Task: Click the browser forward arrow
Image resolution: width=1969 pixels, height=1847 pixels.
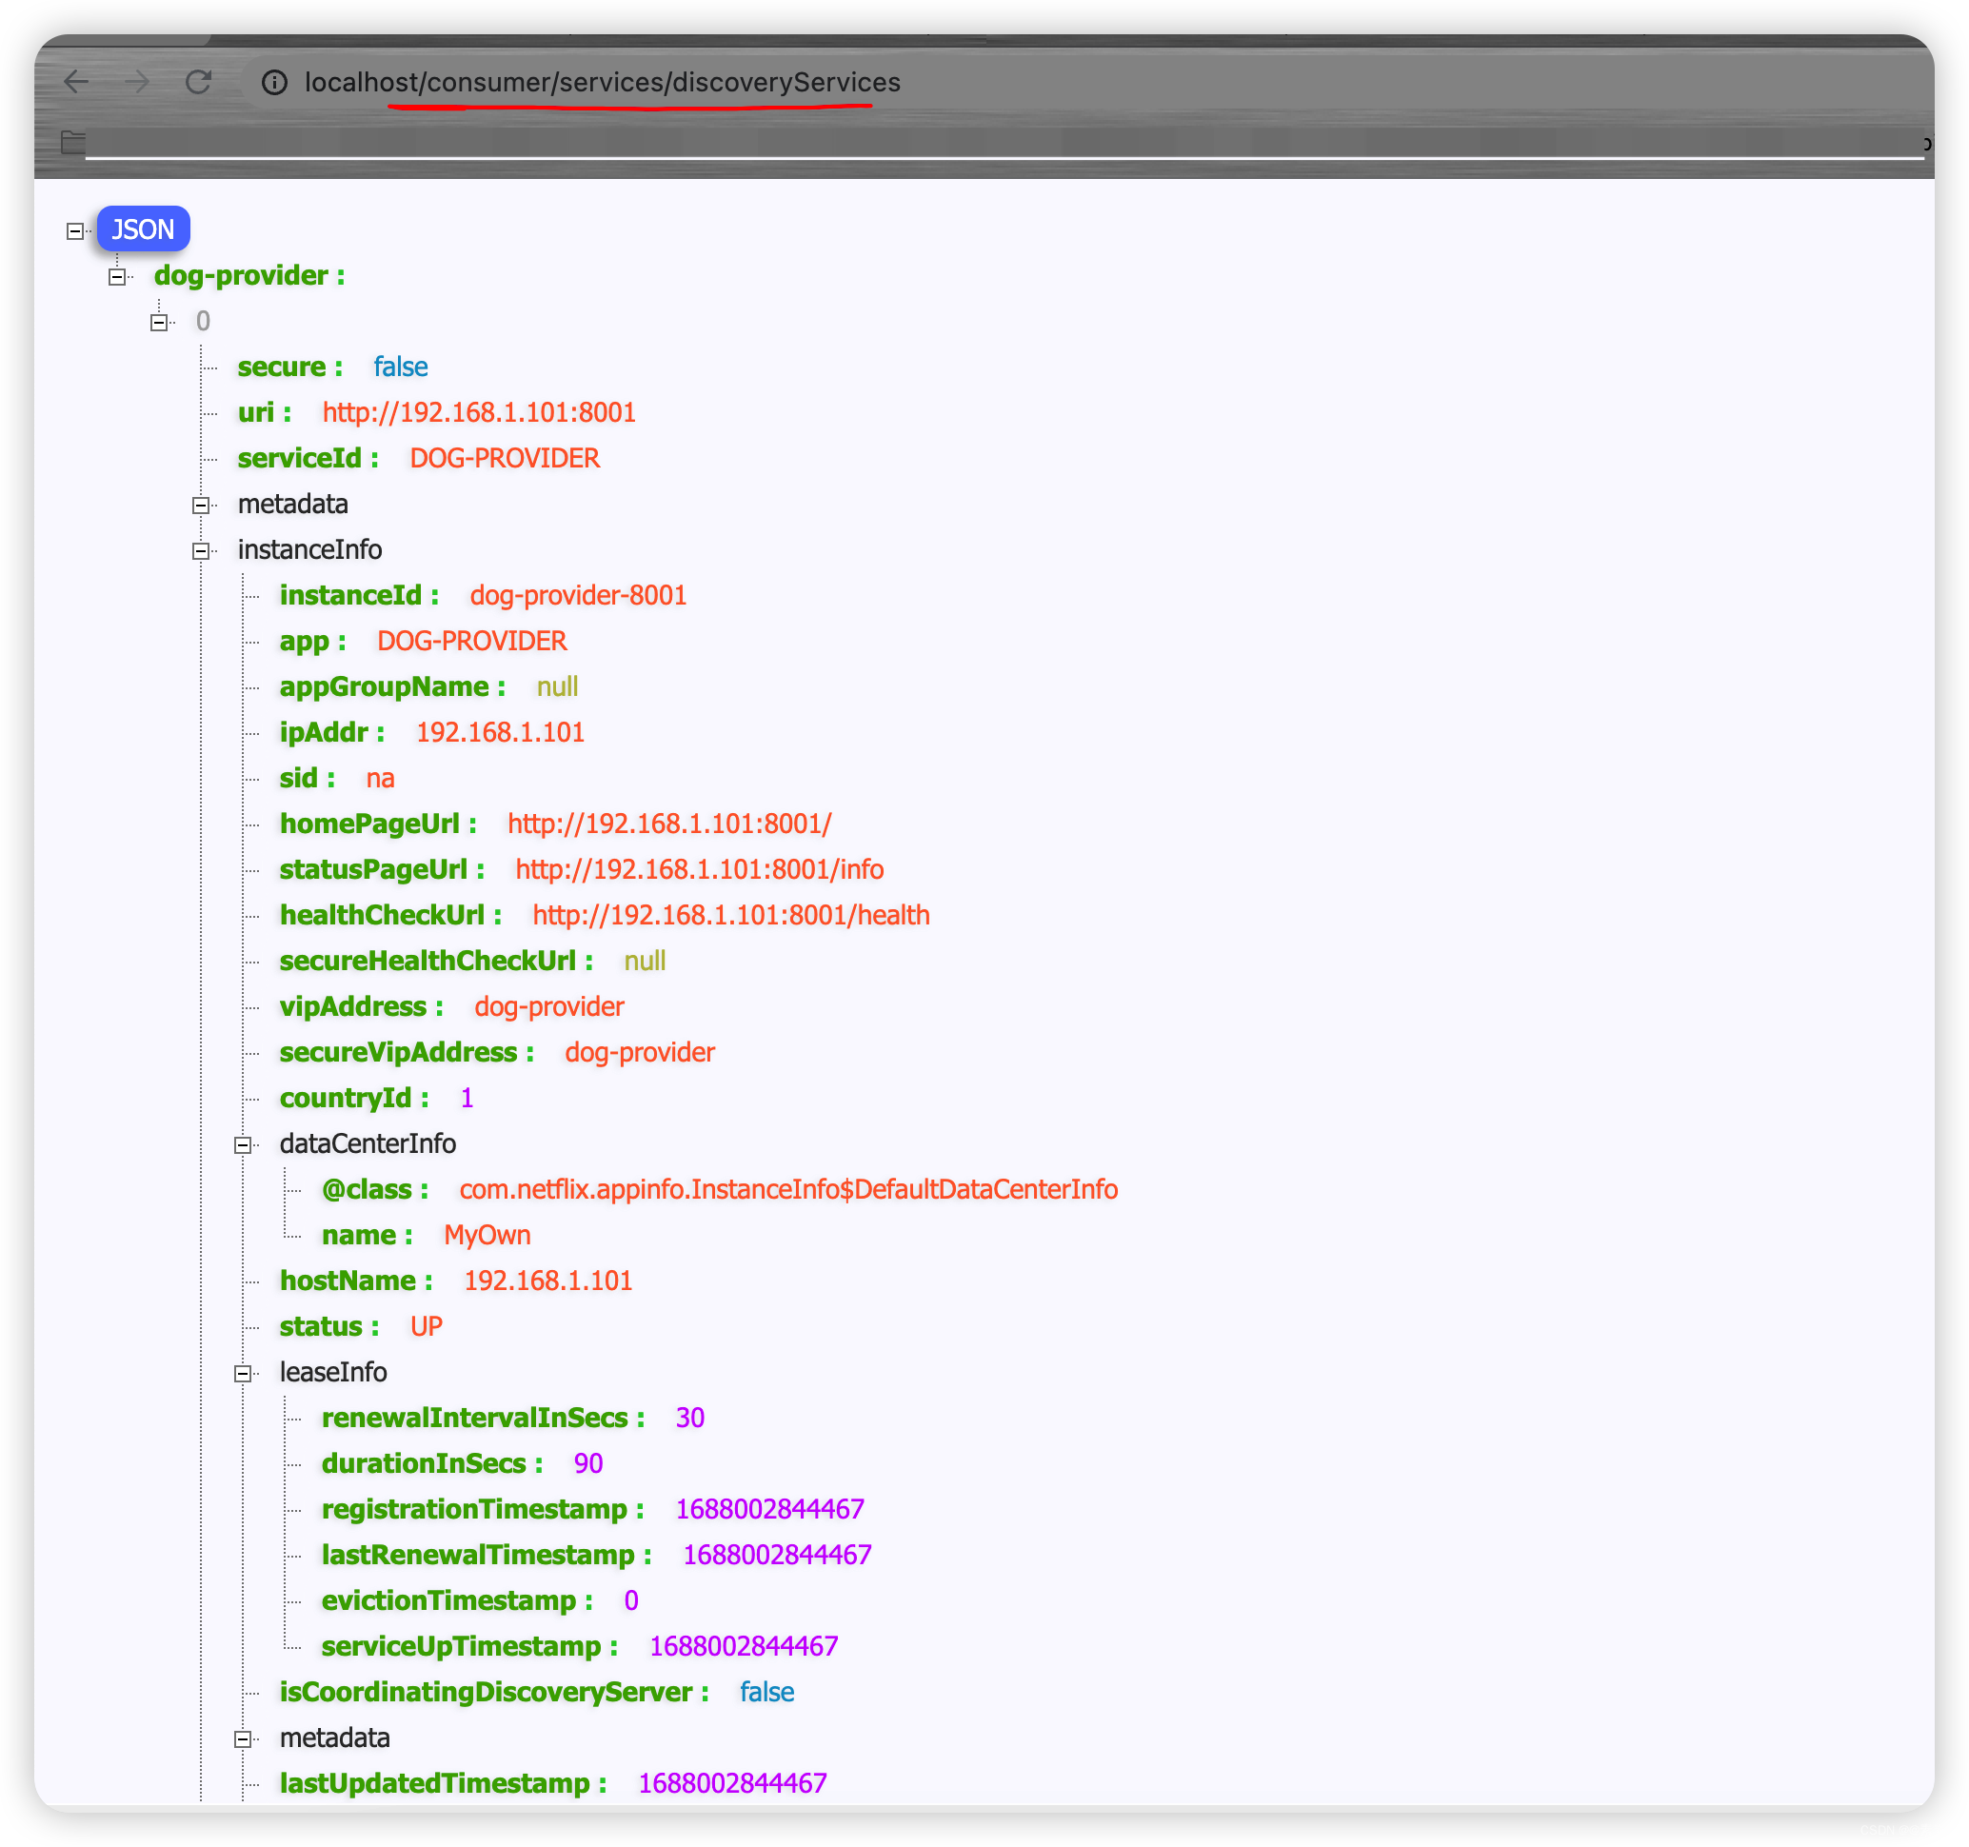Action: (138, 82)
